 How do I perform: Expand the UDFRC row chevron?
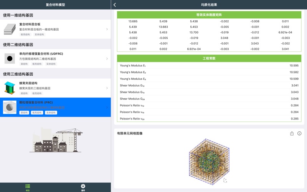107,59
